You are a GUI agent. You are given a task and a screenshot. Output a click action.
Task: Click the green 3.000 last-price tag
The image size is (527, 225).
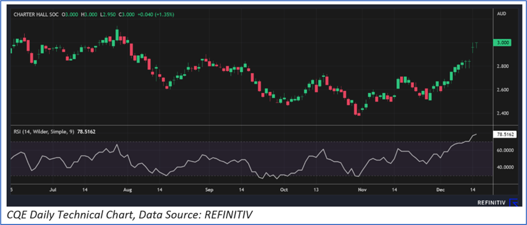pos(502,42)
